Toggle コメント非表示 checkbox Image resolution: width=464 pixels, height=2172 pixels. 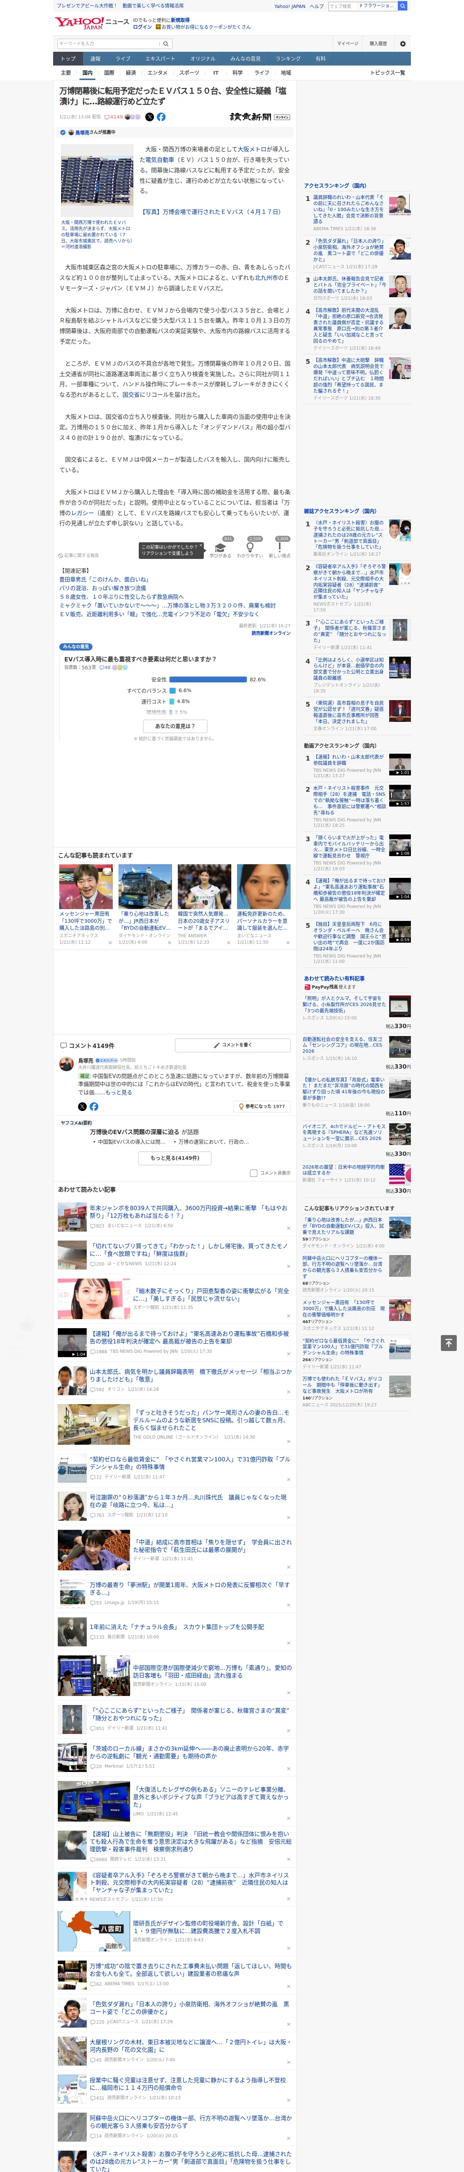tap(253, 1173)
